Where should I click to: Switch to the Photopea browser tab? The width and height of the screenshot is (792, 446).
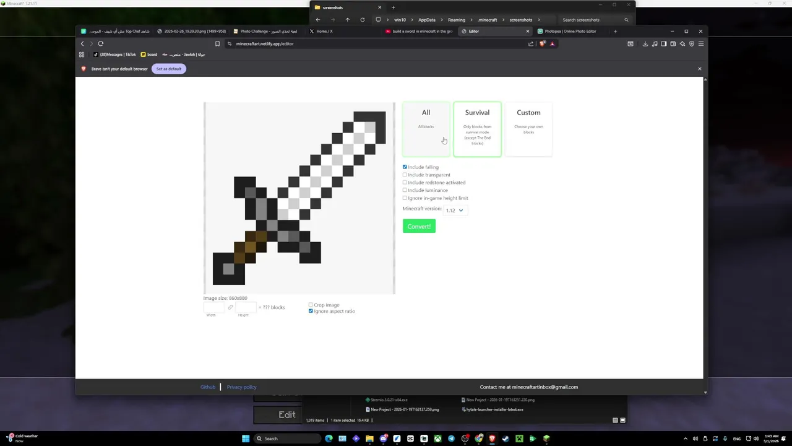point(570,31)
